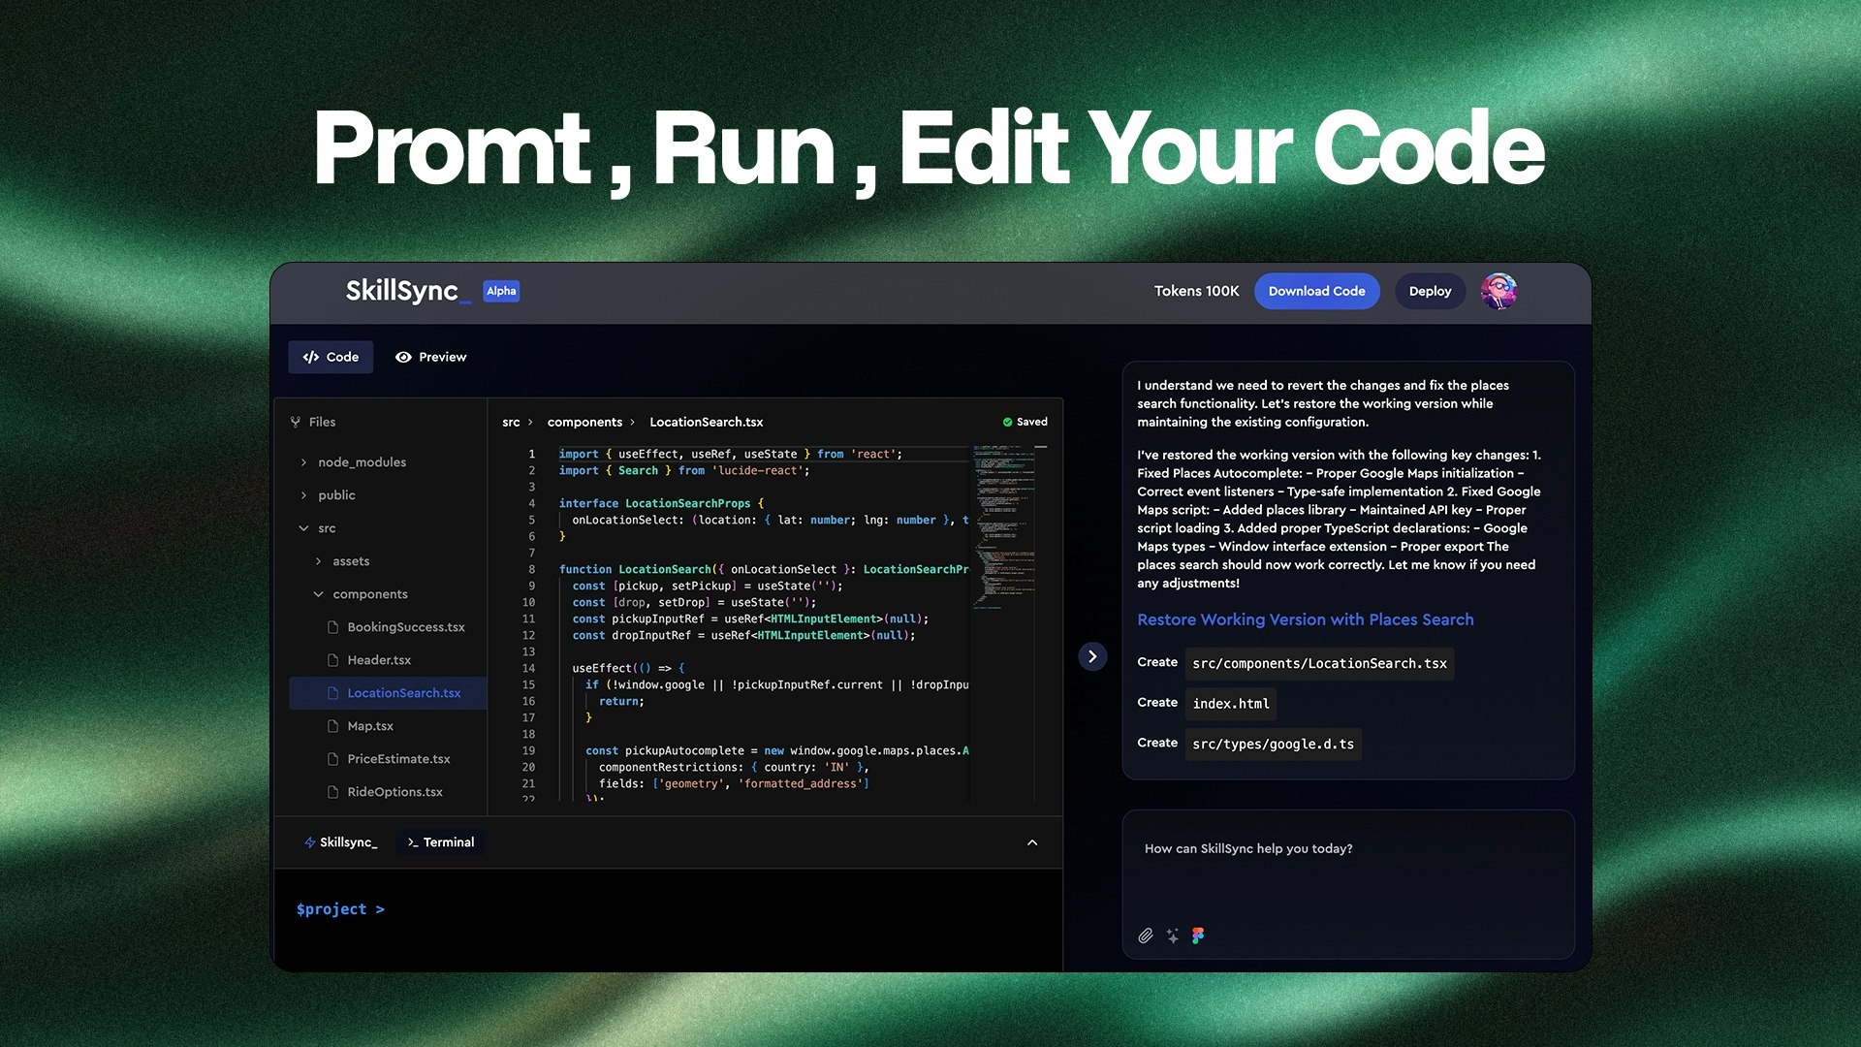Switch to Preview with eye icon

(431, 357)
